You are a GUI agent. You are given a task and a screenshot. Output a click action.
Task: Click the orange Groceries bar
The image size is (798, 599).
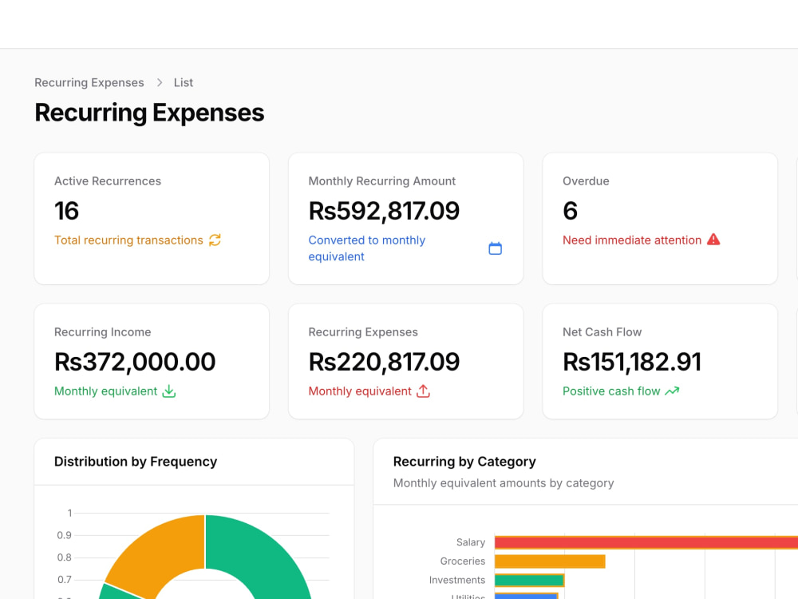[x=550, y=561]
